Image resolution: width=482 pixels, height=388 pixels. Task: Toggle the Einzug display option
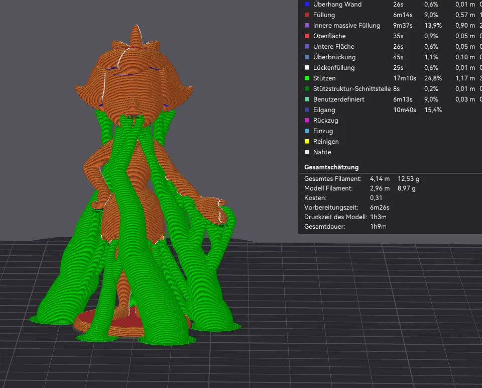323,131
